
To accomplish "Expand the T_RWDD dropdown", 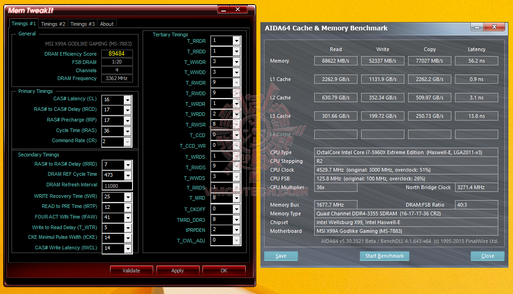I will (236, 93).
